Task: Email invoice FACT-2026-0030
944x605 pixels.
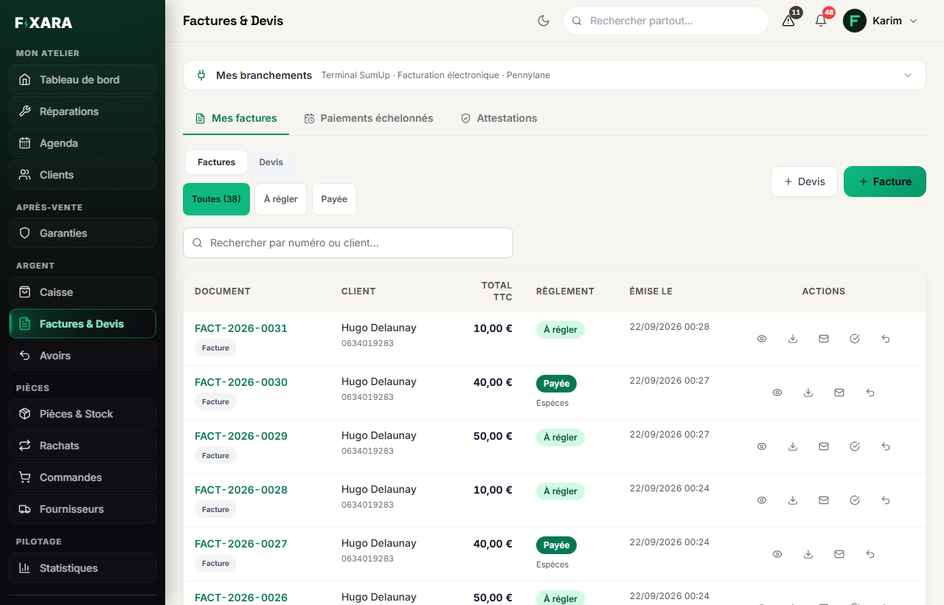Action: (x=839, y=393)
